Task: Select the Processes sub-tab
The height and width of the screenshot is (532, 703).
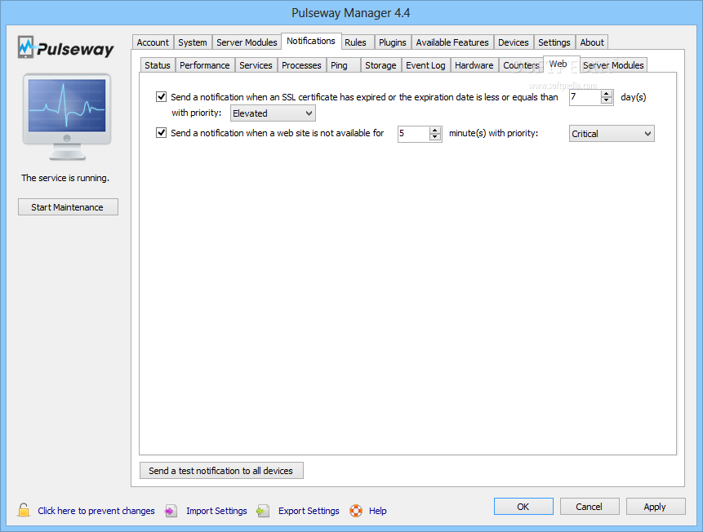Action: pos(301,65)
